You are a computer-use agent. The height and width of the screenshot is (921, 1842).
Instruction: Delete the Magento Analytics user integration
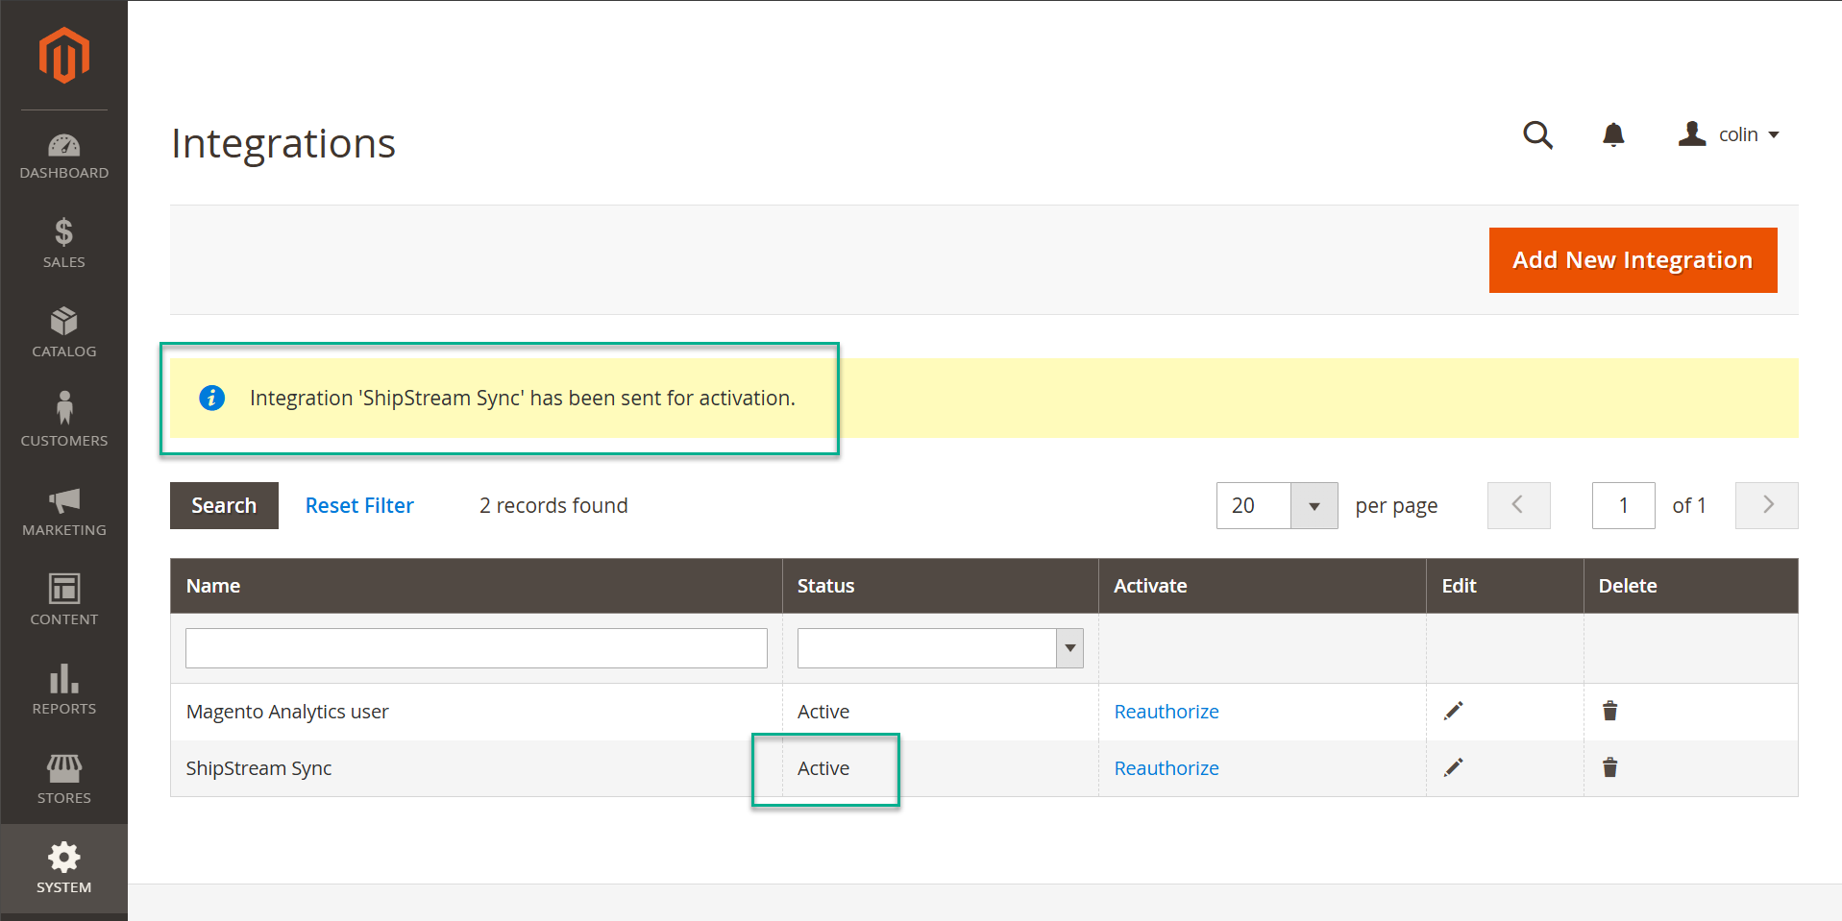[x=1609, y=711]
